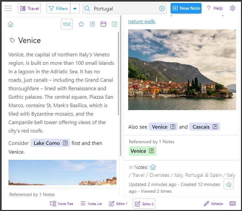242x211 pixels.
Task: Open the Travel notebook selector
Action: pos(29,8)
